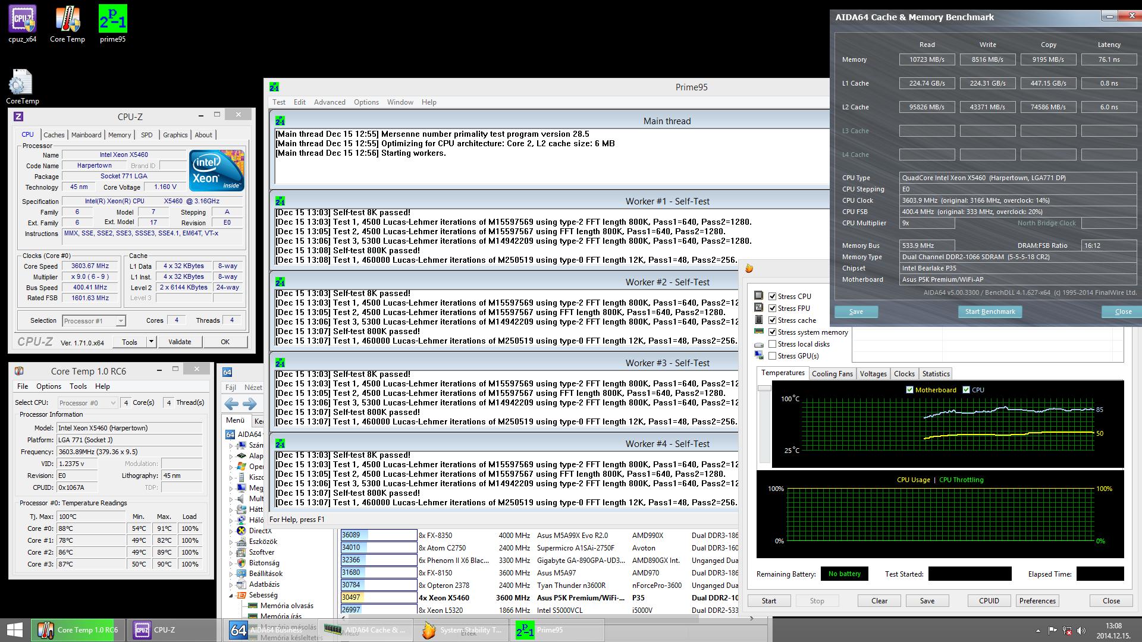
Task: Click the Stability Test Clear button
Action: [879, 601]
